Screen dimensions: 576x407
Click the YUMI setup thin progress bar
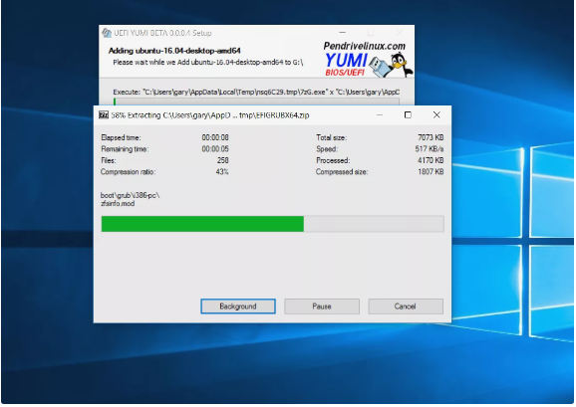click(x=256, y=102)
